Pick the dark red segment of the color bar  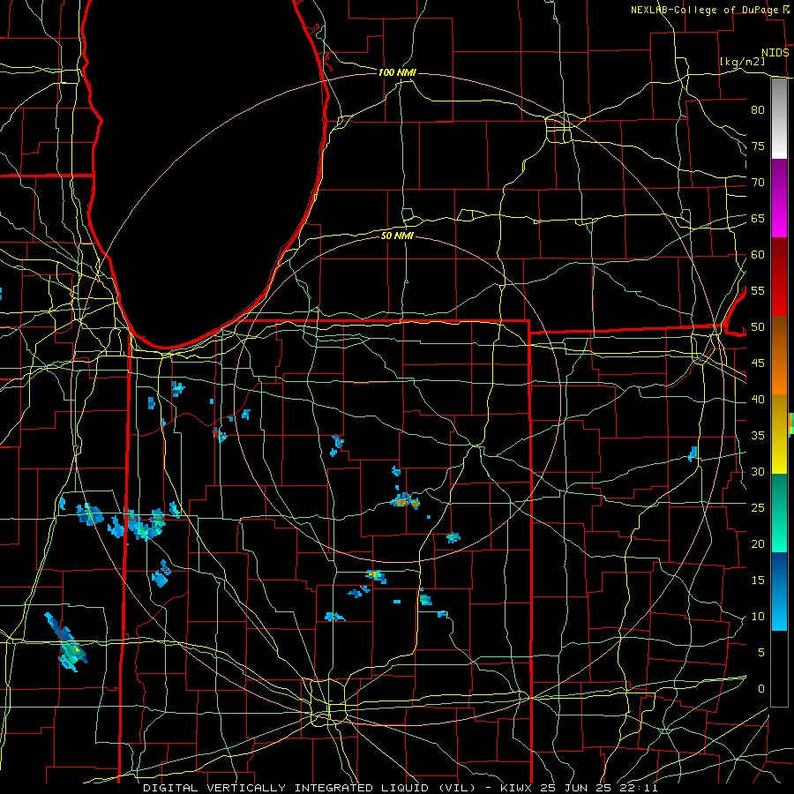pyautogui.click(x=779, y=277)
